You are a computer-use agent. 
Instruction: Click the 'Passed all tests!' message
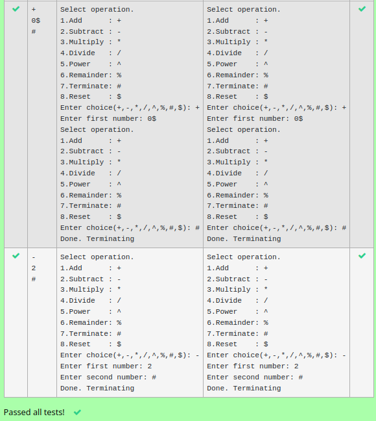click(x=34, y=412)
